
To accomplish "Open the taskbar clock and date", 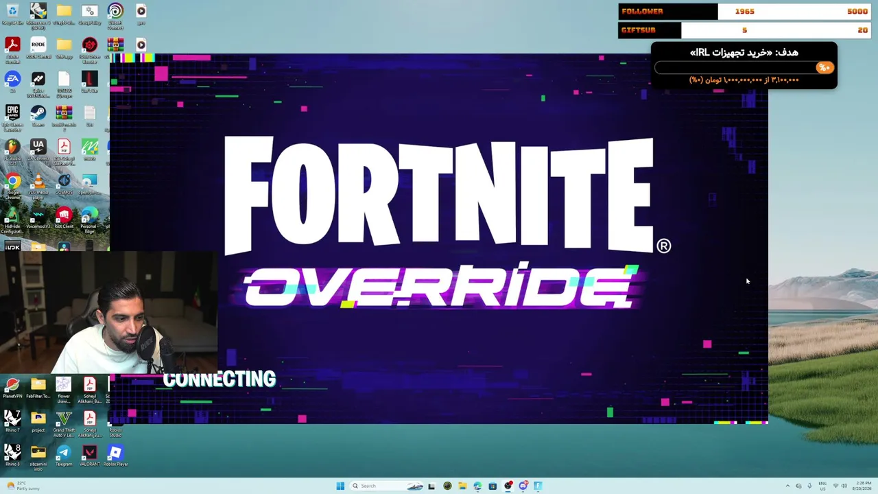I will (x=863, y=486).
